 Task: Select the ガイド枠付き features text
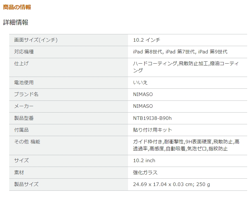[186, 145]
